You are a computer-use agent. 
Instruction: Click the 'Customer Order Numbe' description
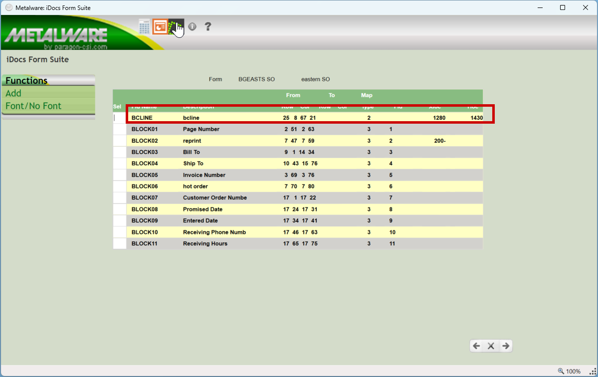click(215, 198)
